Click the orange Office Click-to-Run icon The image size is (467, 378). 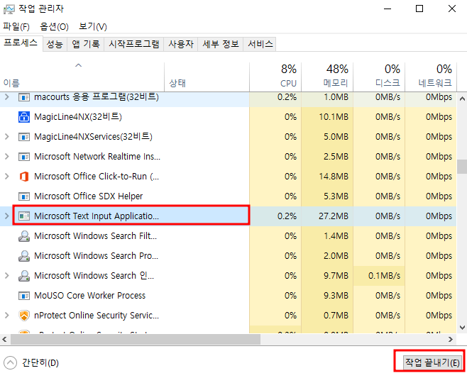(24, 176)
